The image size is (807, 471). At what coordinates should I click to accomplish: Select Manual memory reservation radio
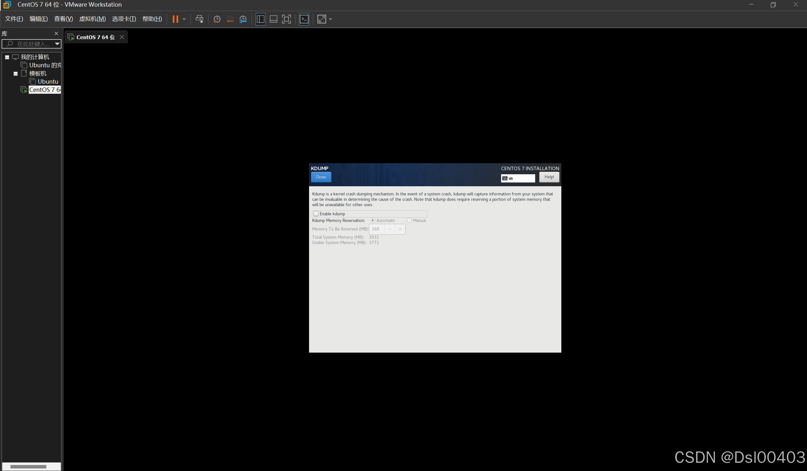(x=409, y=221)
